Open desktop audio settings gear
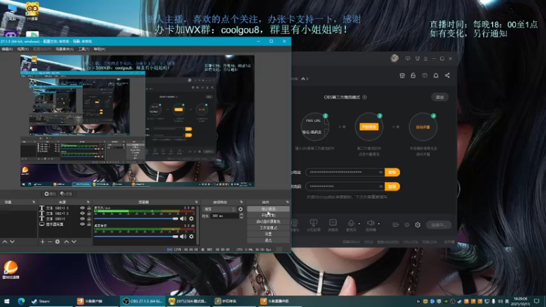The image size is (546, 307). pos(191,237)
